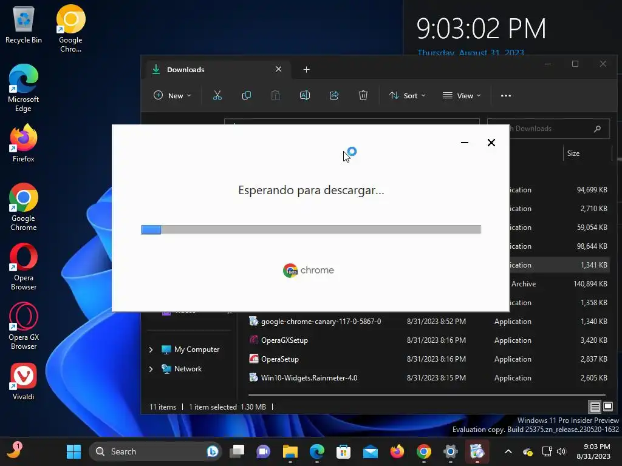This screenshot has height=466, width=622.
Task: Click Paste icon in Explorer toolbar
Action: pyautogui.click(x=275, y=95)
